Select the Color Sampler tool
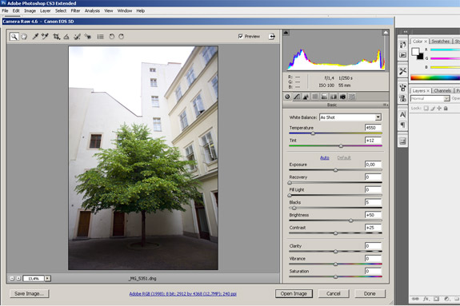 pyautogui.click(x=45, y=37)
